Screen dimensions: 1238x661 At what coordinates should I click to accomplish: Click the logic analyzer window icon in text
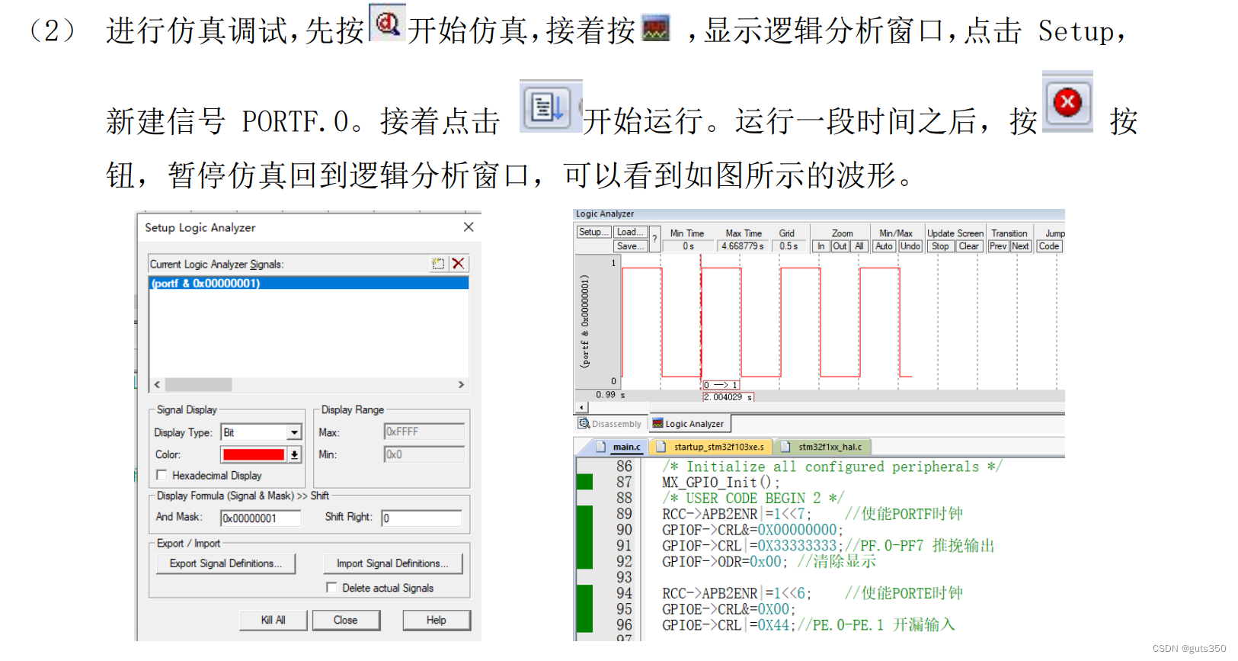coord(656,29)
